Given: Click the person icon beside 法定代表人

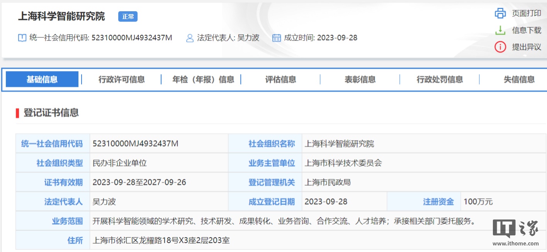Looking at the screenshot, I should tap(190, 38).
